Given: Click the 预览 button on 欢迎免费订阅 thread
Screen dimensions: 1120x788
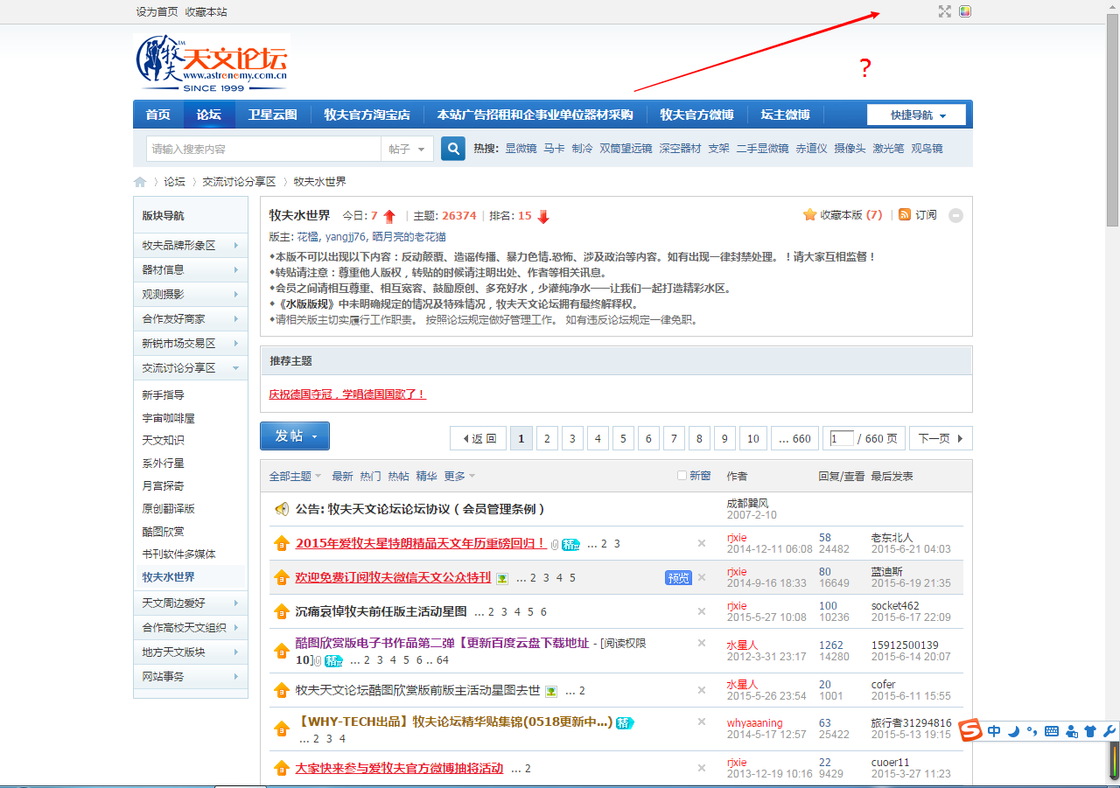Looking at the screenshot, I should coord(679,577).
